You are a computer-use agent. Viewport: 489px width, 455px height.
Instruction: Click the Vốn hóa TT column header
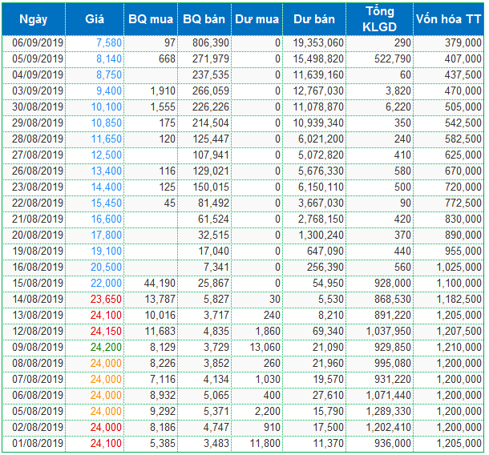click(449, 18)
